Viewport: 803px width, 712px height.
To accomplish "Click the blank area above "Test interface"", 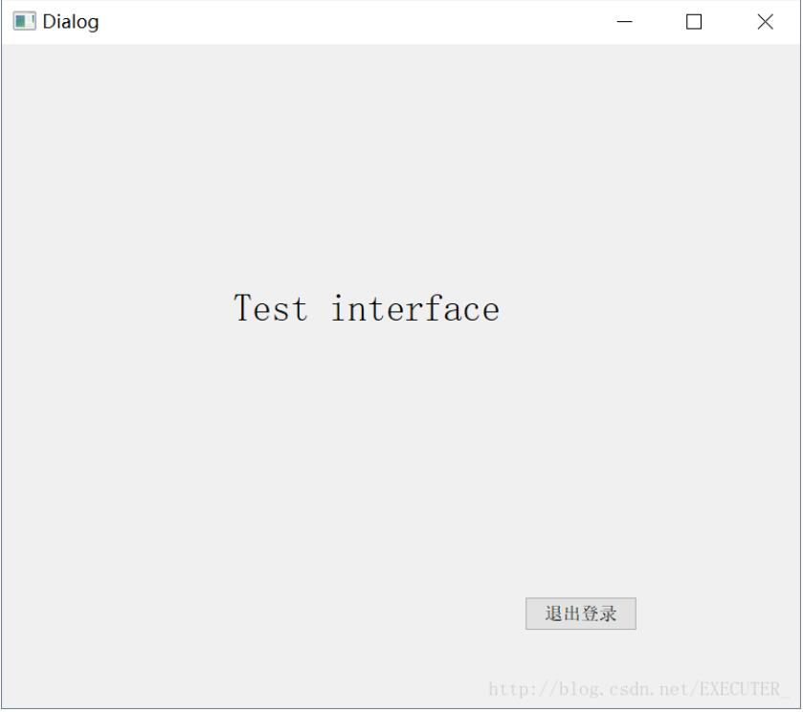I will pos(367,172).
